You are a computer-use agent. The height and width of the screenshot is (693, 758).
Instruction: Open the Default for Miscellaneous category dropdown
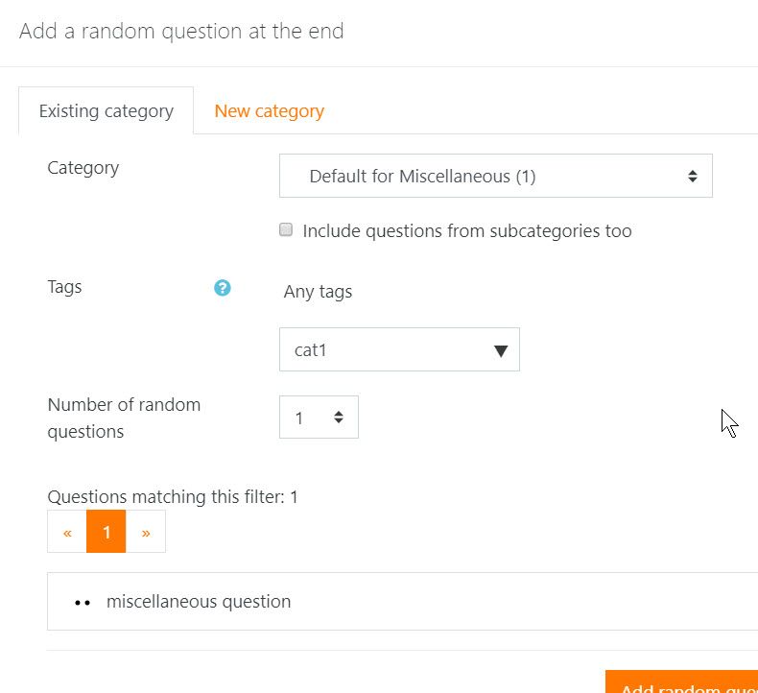coord(495,176)
